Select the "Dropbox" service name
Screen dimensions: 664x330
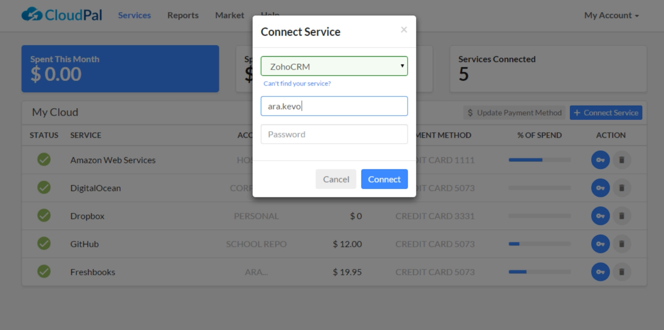[87, 216]
